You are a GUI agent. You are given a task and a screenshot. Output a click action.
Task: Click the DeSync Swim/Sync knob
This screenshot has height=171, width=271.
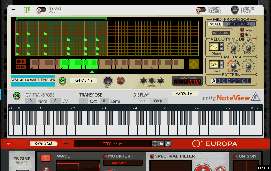(233, 66)
